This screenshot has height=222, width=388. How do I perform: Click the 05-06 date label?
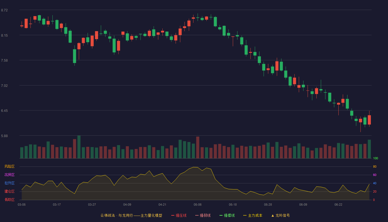click(x=198, y=205)
